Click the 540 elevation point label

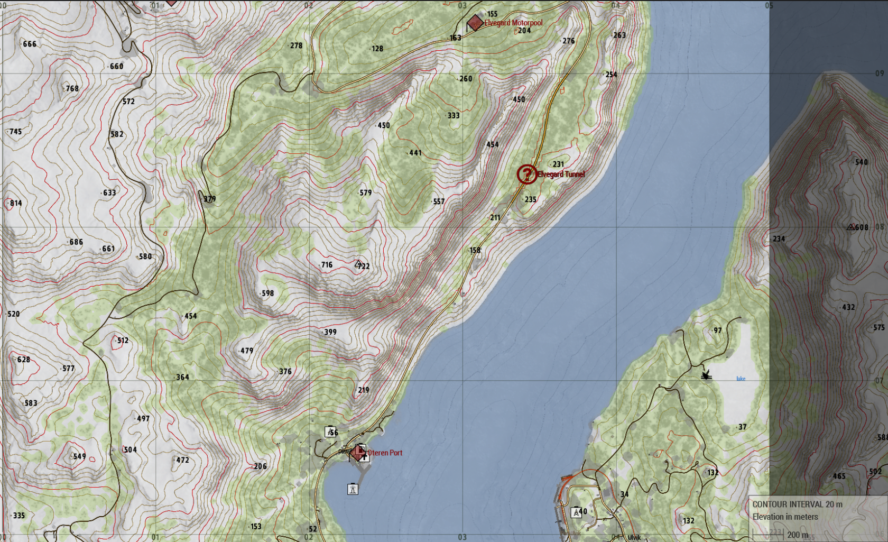click(861, 162)
